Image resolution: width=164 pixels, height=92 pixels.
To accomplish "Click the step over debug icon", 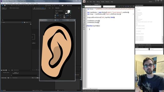I will [126, 7].
